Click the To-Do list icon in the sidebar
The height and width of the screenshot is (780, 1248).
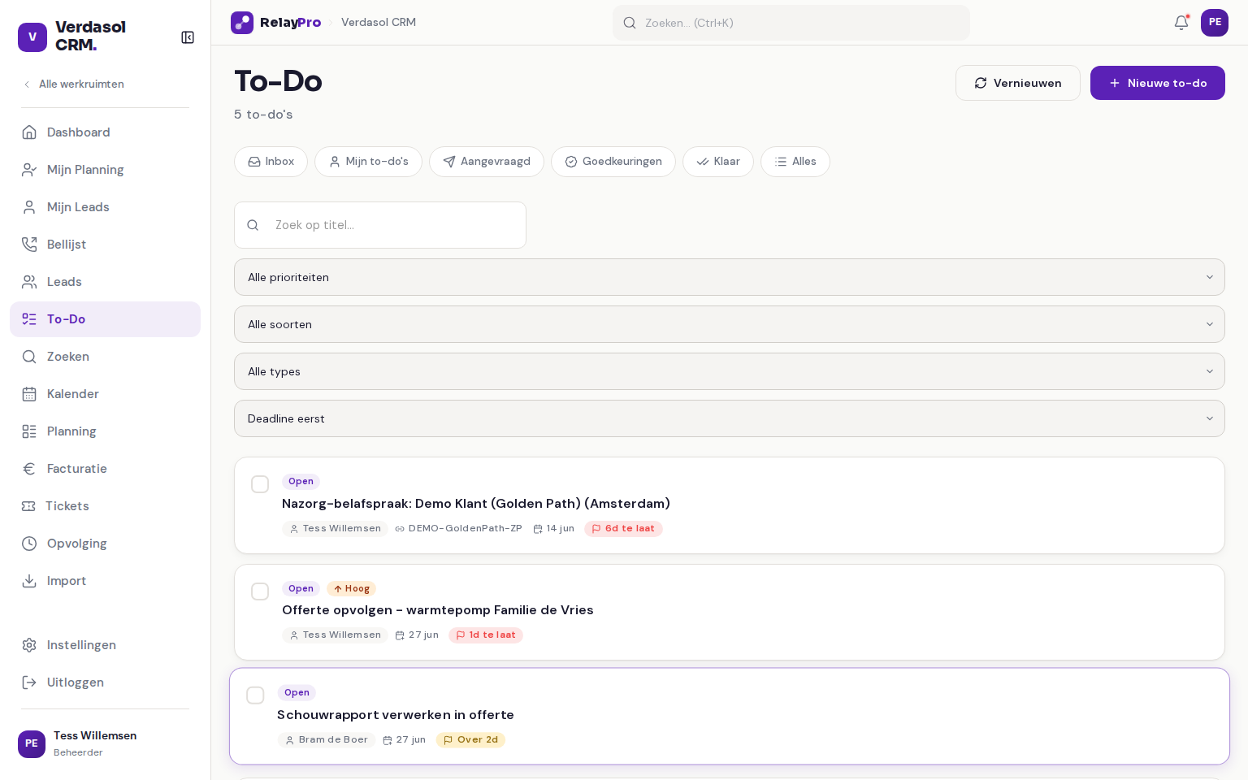(x=29, y=319)
